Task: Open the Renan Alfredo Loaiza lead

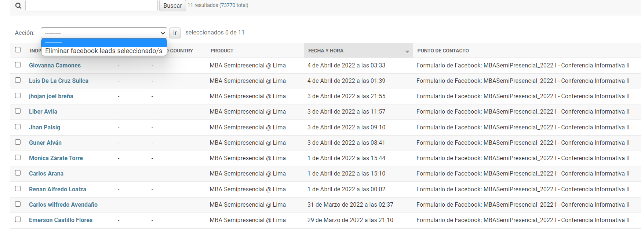Action: (x=58, y=189)
